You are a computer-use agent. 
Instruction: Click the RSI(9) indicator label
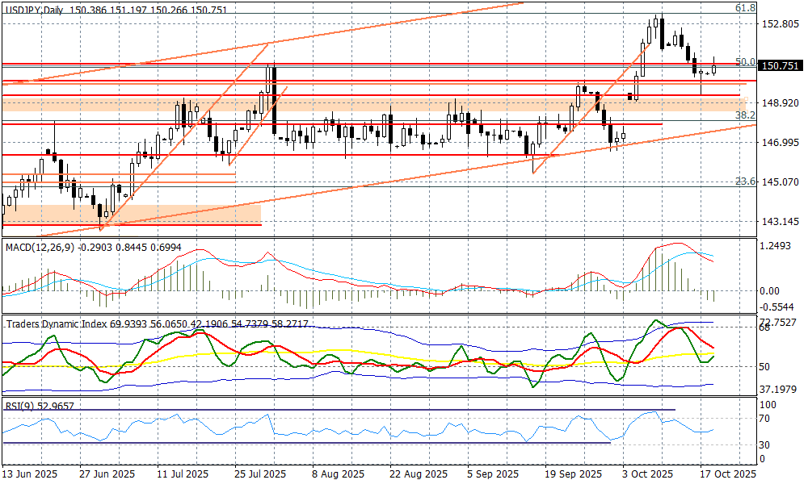[20, 406]
